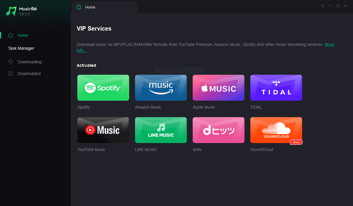Image resolution: width=353 pixels, height=206 pixels.
Task: Click the house icon on the Home tab
Action: click(x=79, y=7)
